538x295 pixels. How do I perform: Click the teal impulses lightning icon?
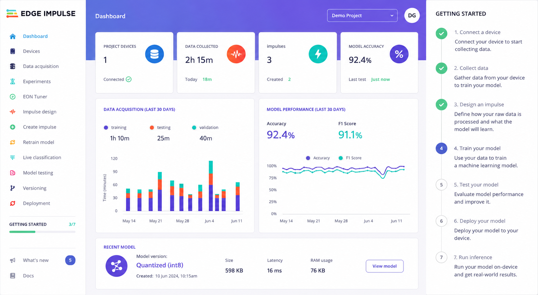318,54
